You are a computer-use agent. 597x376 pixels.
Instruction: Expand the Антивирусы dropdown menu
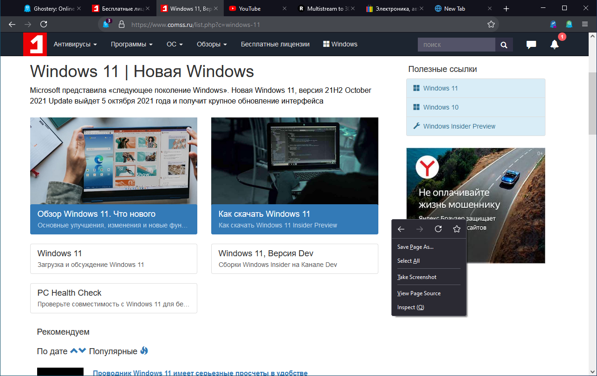pyautogui.click(x=75, y=45)
